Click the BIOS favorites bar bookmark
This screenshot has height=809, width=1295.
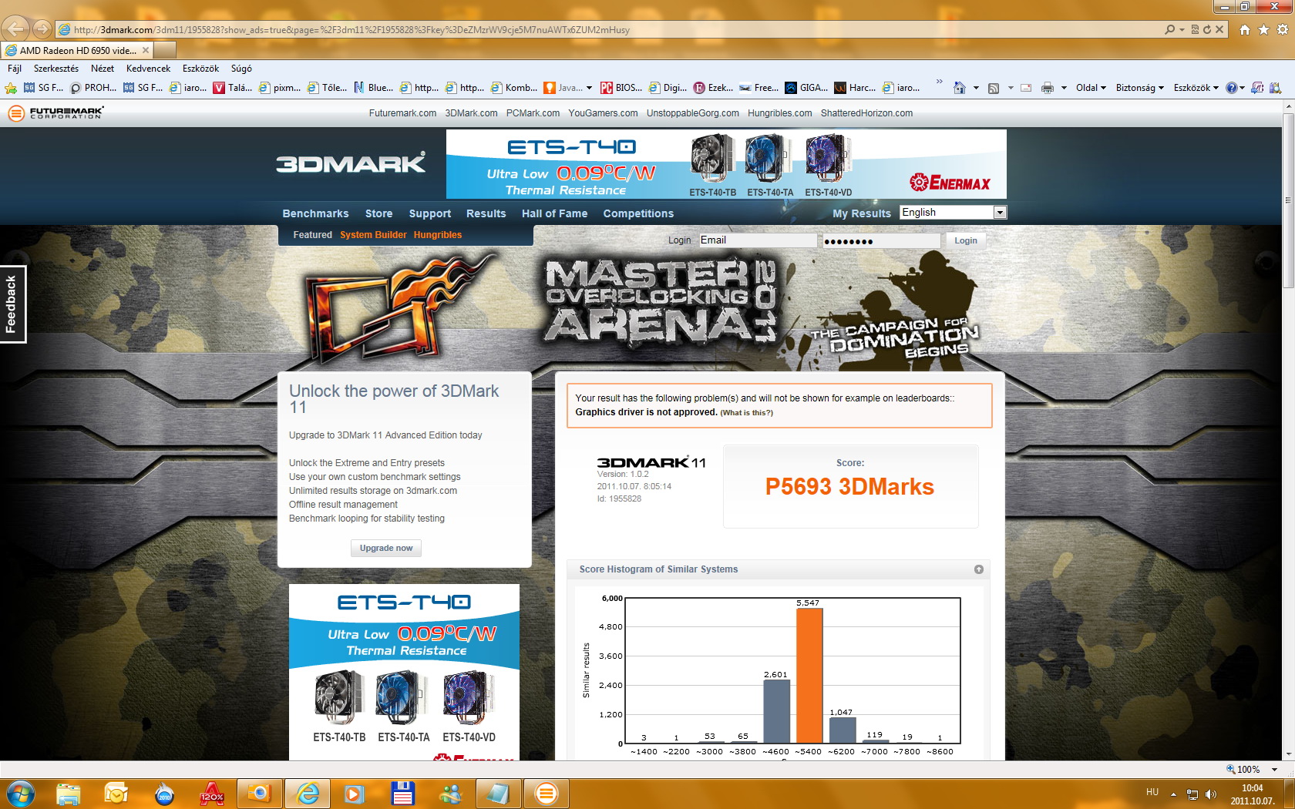621,88
